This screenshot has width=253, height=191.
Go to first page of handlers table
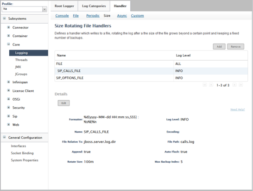click(205, 85)
